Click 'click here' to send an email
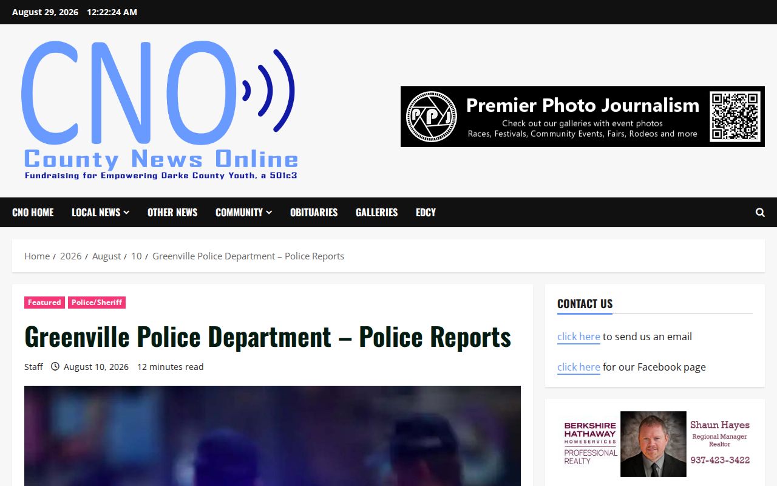 [579, 337]
